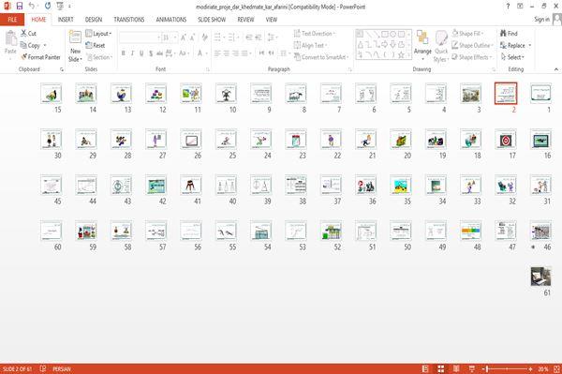The height and width of the screenshot is (374, 562).
Task: Toggle Bold formatting
Action: [124, 53]
